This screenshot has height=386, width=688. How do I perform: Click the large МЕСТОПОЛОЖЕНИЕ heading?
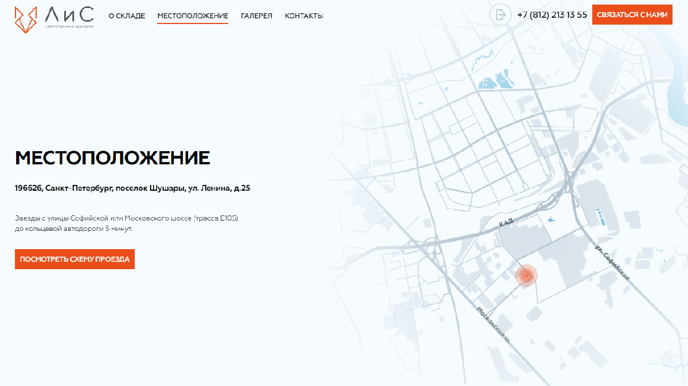coord(112,158)
